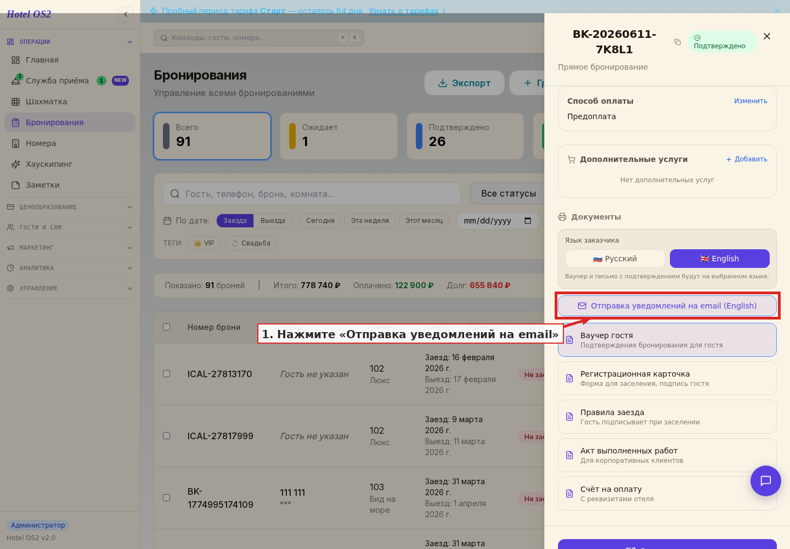Select the Подтверждено 26 stat card
Image resolution: width=790 pixels, height=549 pixels.
coord(465,136)
